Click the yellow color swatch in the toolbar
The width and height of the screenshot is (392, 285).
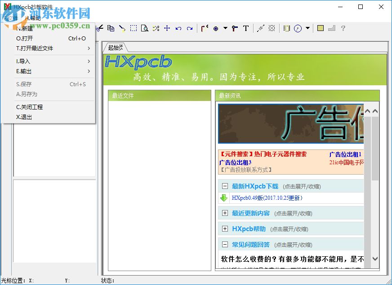320,28
